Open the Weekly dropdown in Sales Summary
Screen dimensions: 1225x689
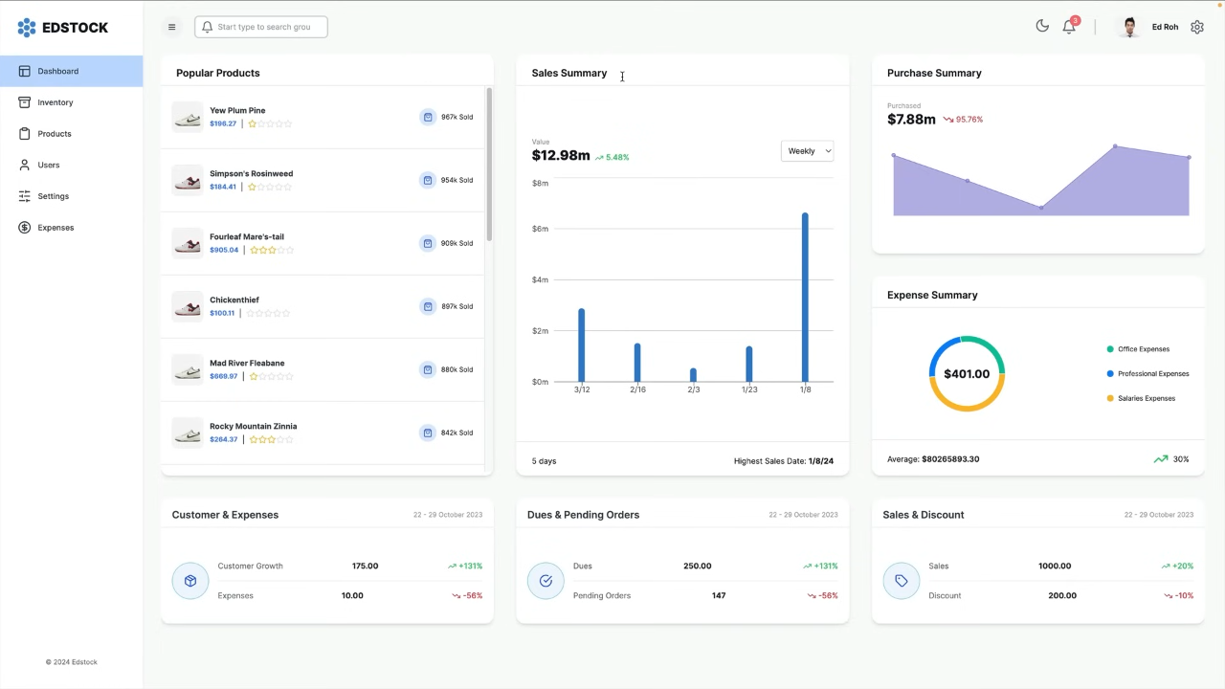coord(807,150)
